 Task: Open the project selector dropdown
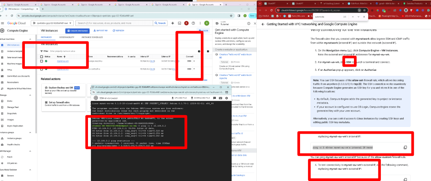52,23
